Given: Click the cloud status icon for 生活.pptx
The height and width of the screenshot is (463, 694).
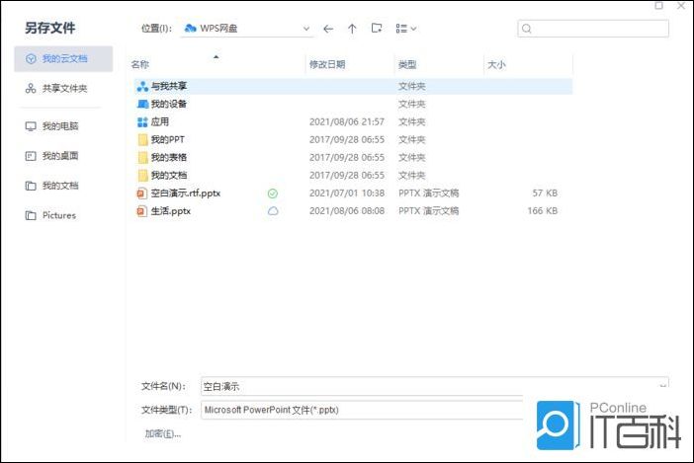Looking at the screenshot, I should click(x=273, y=211).
